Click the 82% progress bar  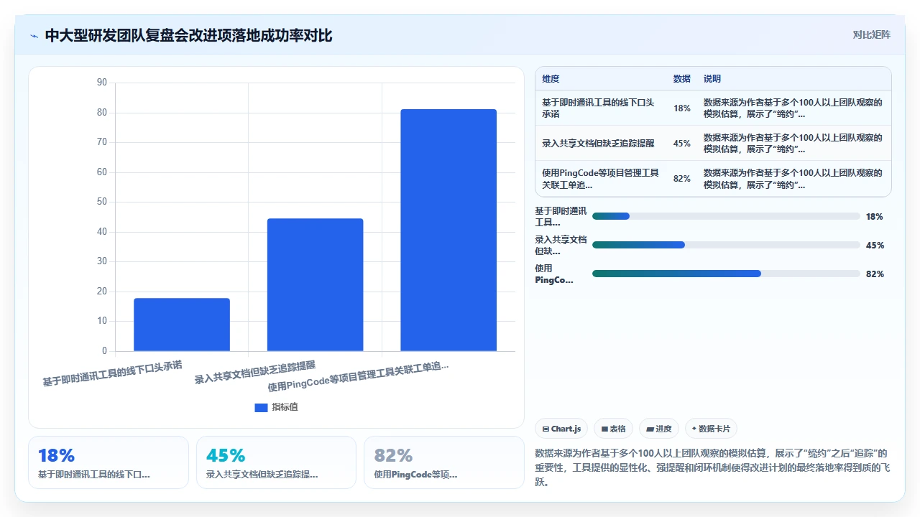pyautogui.click(x=726, y=274)
